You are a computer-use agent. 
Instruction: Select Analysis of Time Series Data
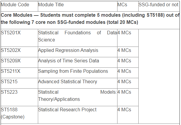pyautogui.click(x=69, y=61)
